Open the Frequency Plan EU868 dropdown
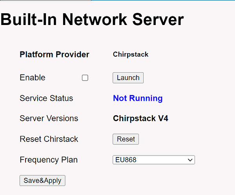 click(154, 160)
